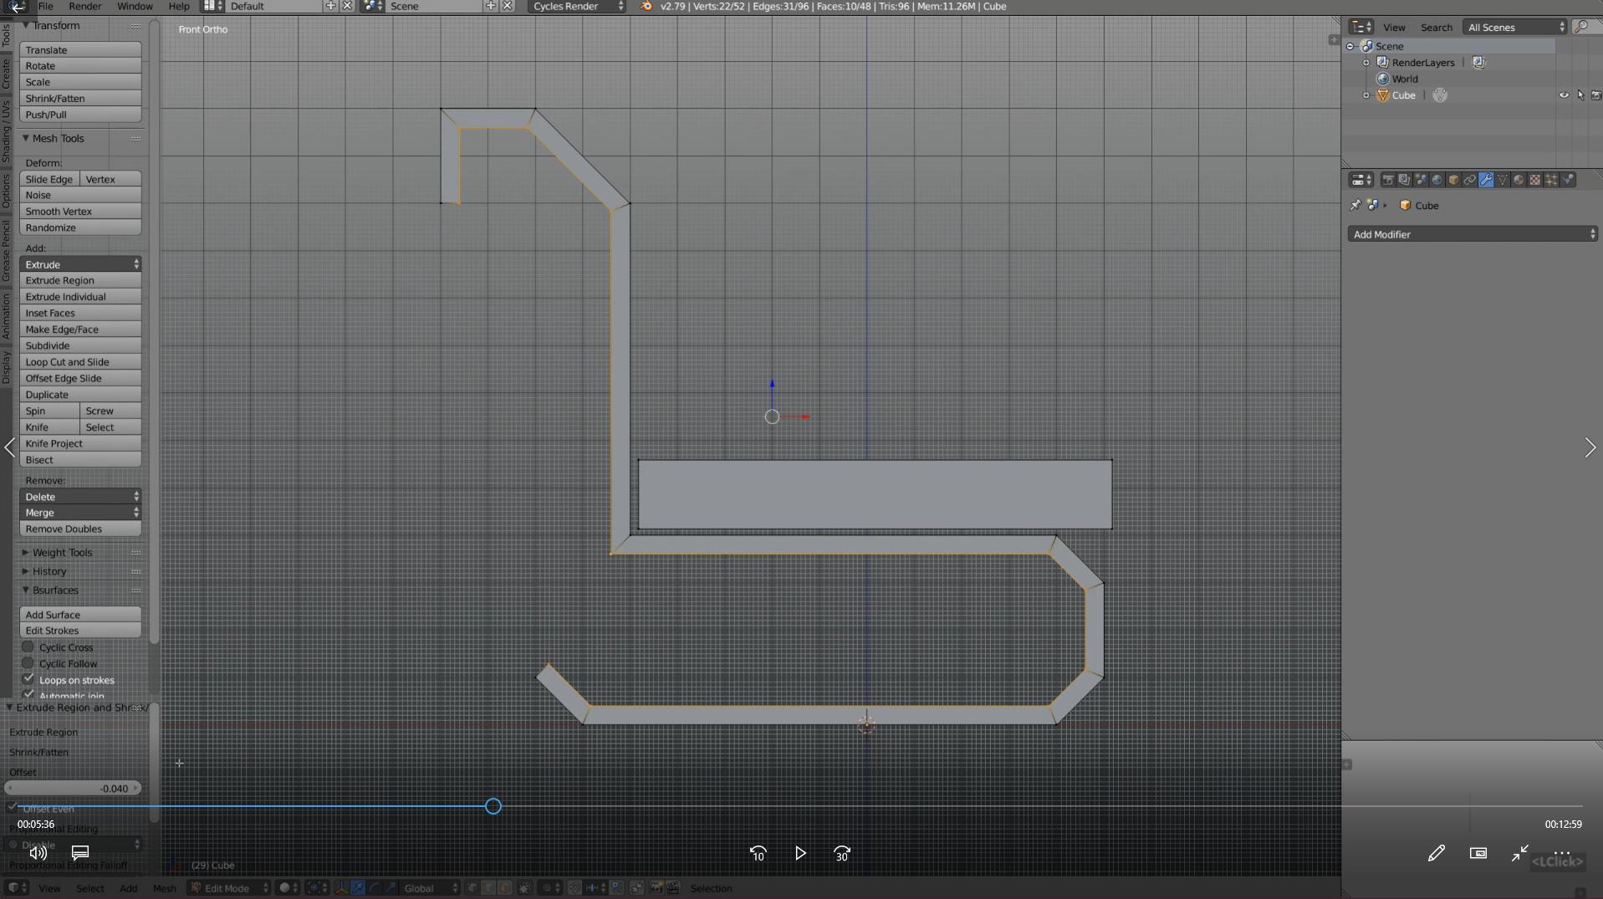The height and width of the screenshot is (899, 1603).
Task: Toggle Cube renderability camera in outliner
Action: (x=1595, y=95)
